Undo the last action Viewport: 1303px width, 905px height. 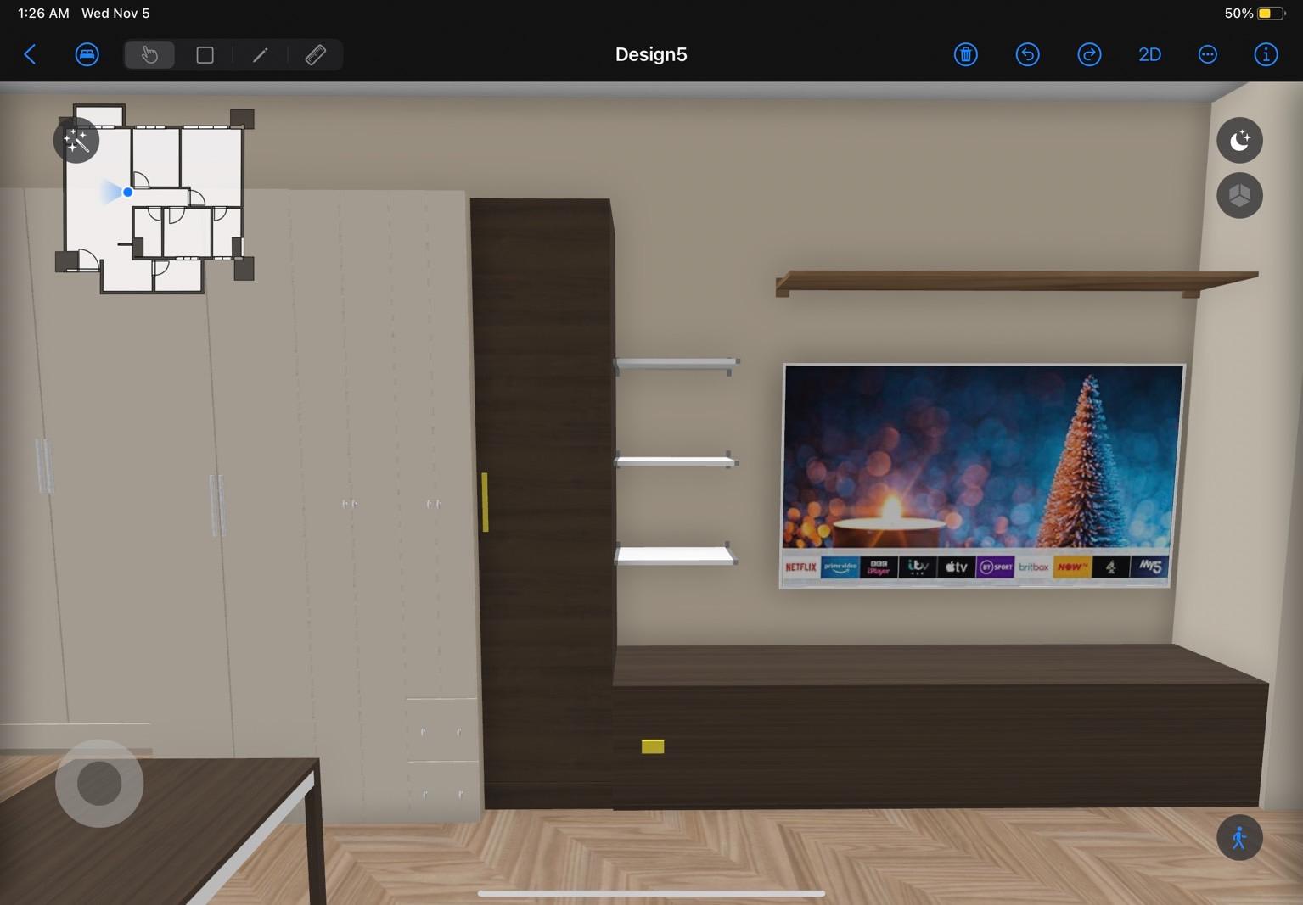(x=1027, y=55)
